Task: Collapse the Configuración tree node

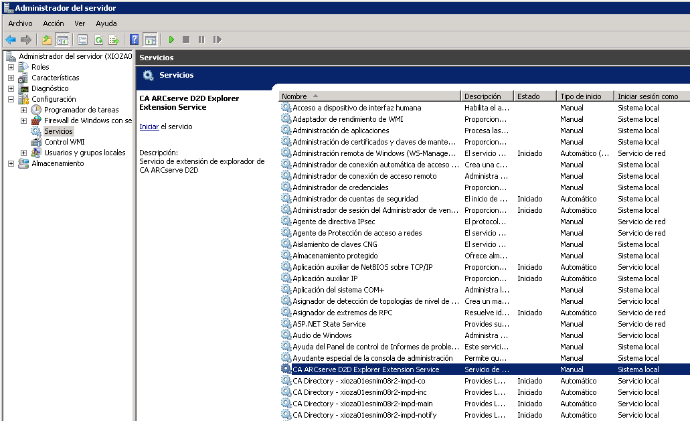Action: pos(11,99)
